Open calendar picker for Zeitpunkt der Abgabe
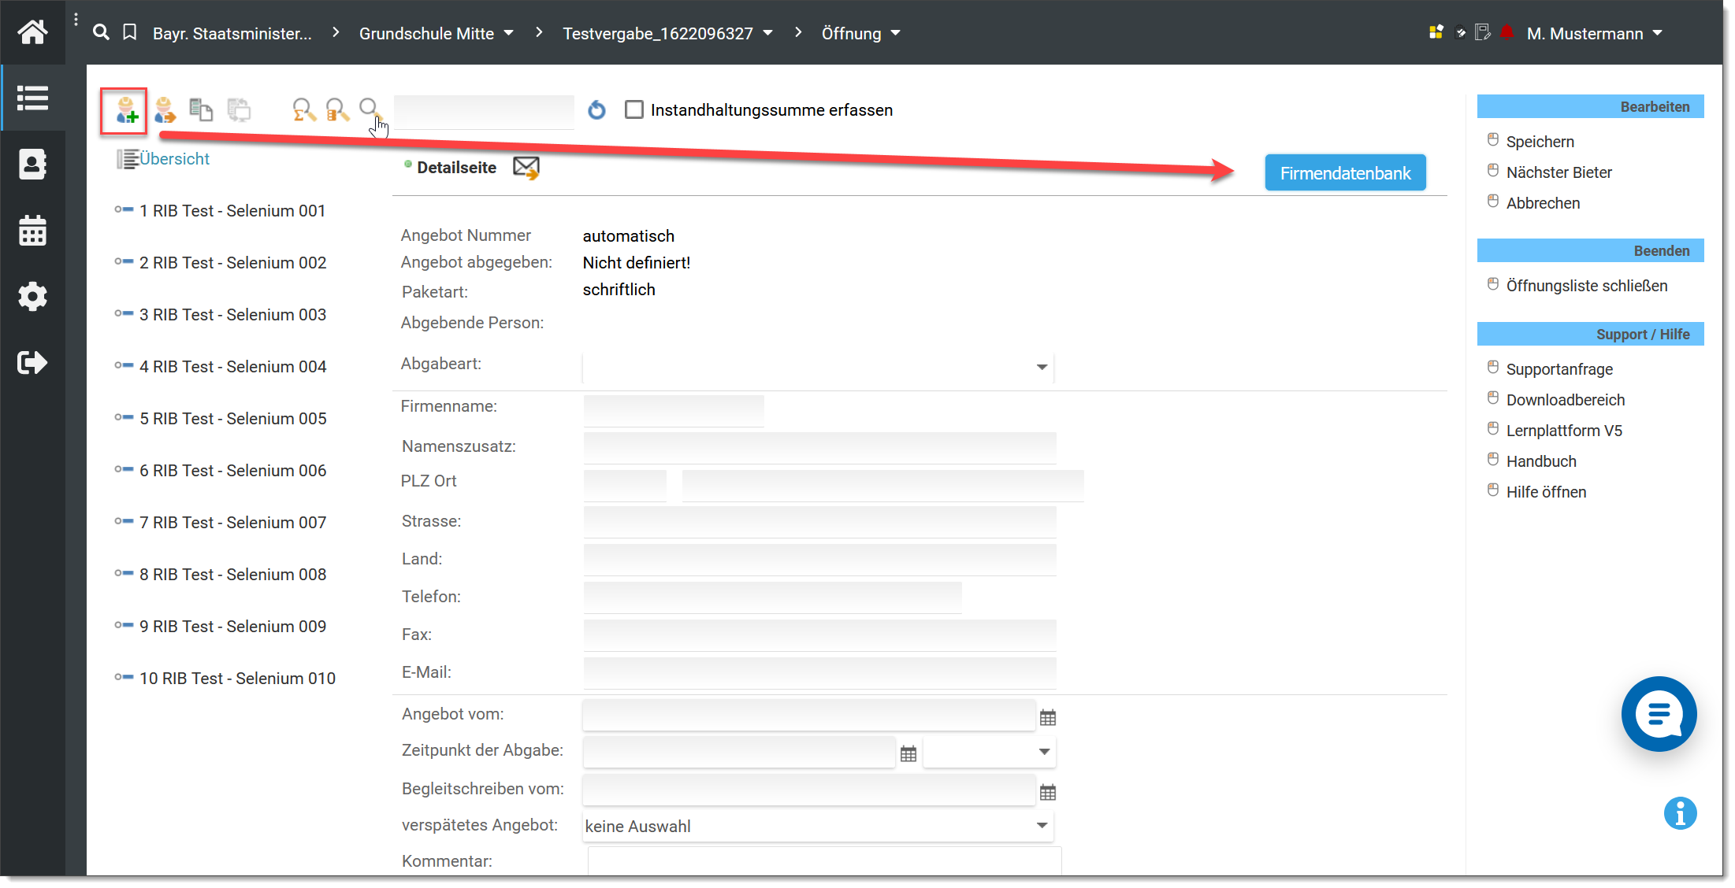Screen dimensions: 1735x888 (908, 753)
